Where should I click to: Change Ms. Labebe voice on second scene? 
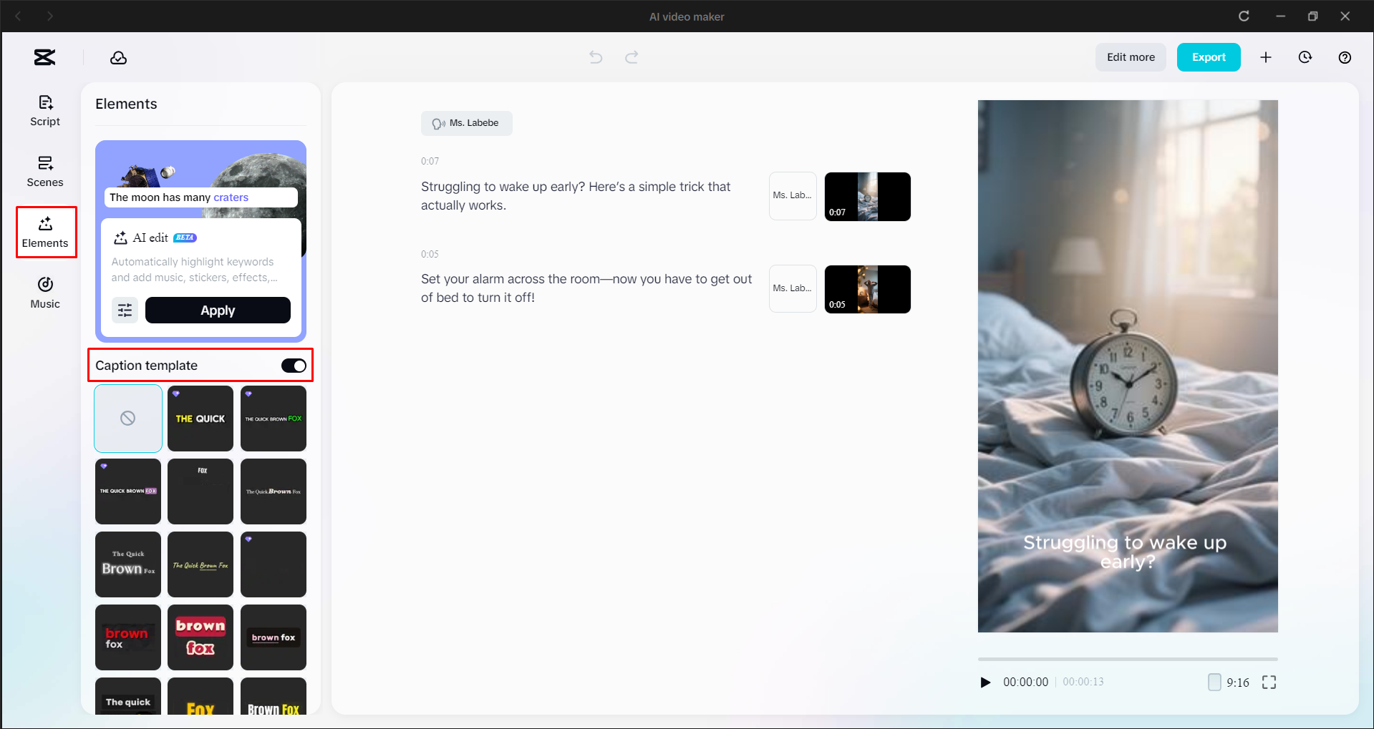click(x=792, y=288)
